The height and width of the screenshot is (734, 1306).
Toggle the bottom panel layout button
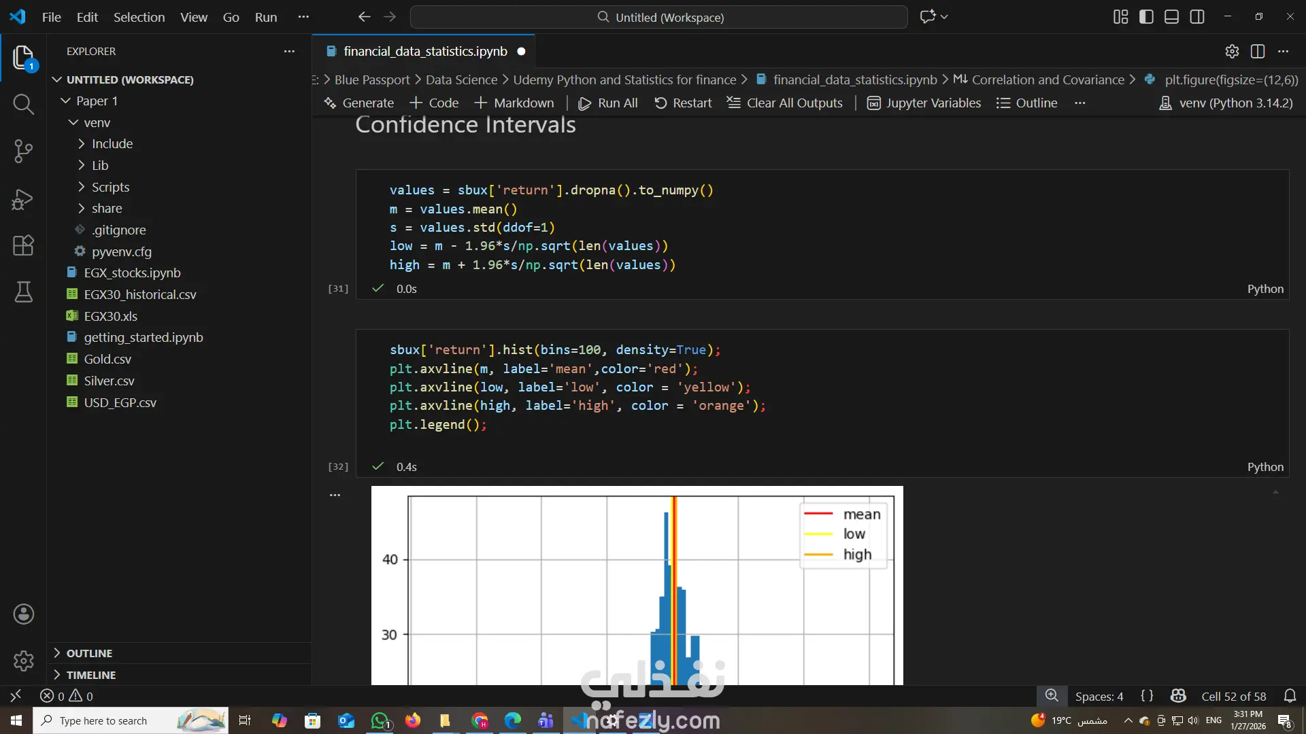pyautogui.click(x=1171, y=17)
